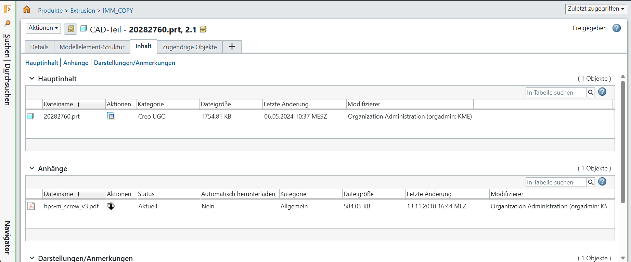This screenshot has width=631, height=262.
Task: Open the Aktionen dropdown menu
Action: point(43,28)
